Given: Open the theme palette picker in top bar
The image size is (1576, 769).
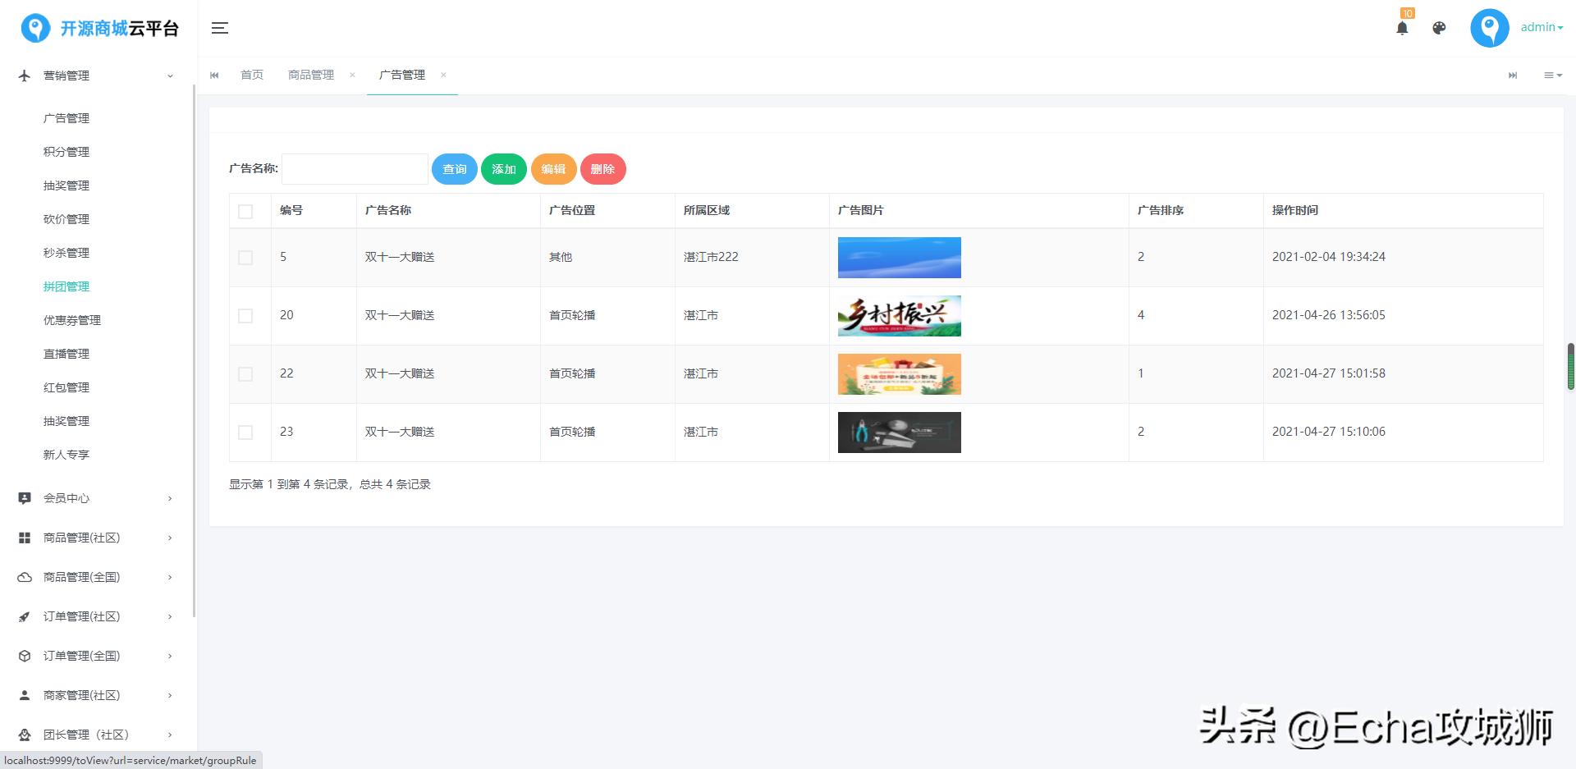Looking at the screenshot, I should [1439, 27].
